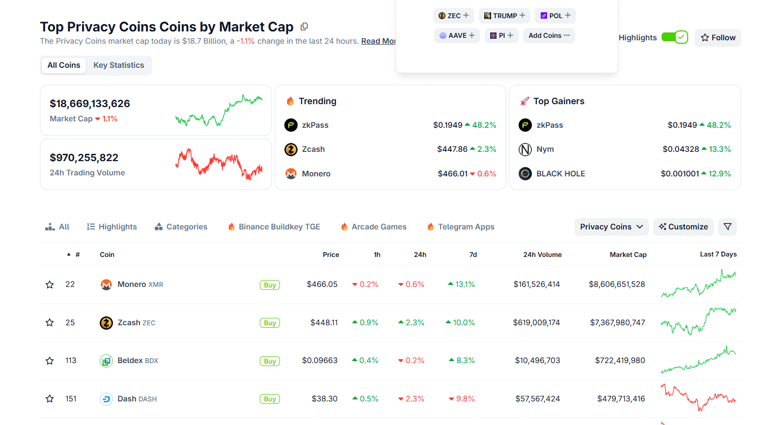Click the Monero logo in the table row
Image resolution: width=775 pixels, height=425 pixels.
tap(106, 284)
